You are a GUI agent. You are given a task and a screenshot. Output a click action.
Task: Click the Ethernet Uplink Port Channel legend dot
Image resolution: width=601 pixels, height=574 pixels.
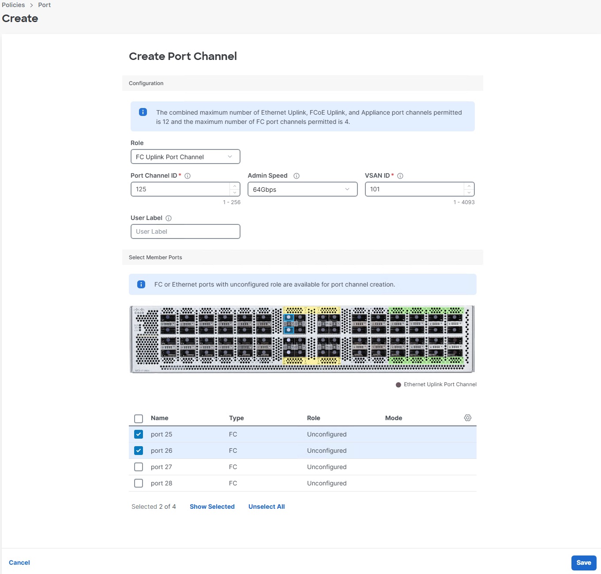[398, 385]
